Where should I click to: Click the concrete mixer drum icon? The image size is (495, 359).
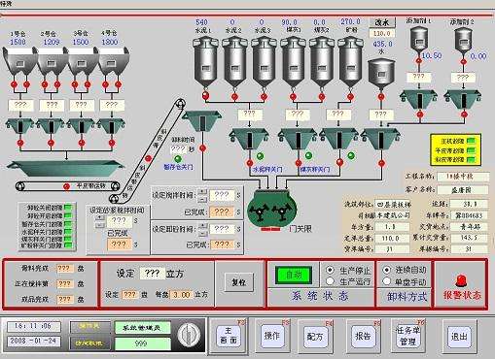click(272, 210)
